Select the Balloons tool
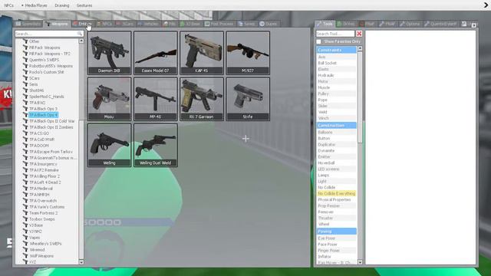The image size is (491, 276). click(336, 132)
